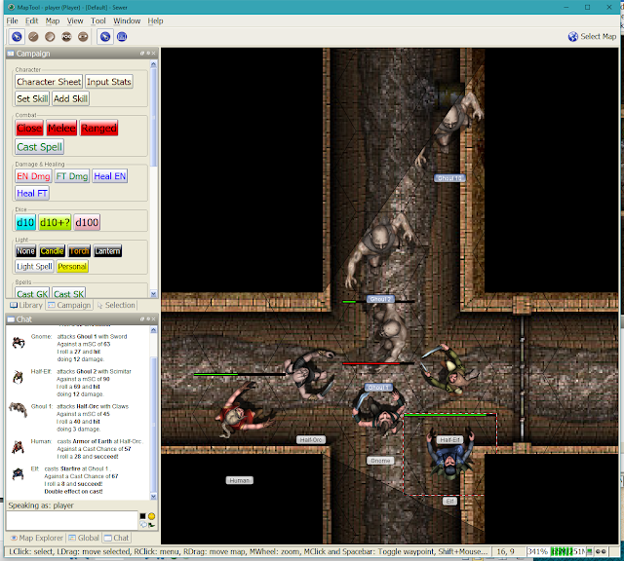This screenshot has width=624, height=561.
Task: Open the Map menu
Action: [52, 20]
